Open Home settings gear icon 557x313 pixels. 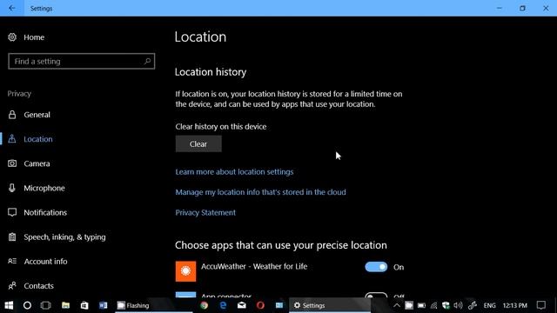pos(12,37)
